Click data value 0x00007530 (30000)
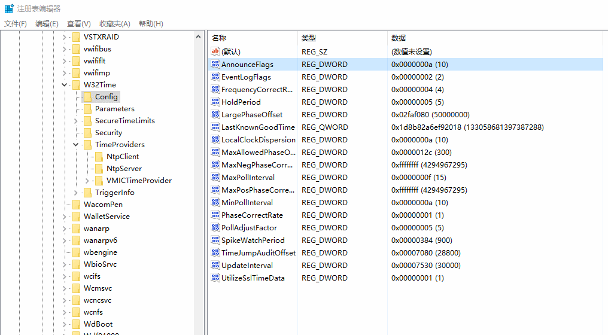Image resolution: width=608 pixels, height=335 pixels. [425, 266]
